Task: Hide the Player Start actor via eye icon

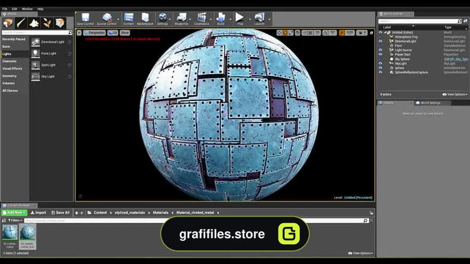Action: (x=381, y=55)
